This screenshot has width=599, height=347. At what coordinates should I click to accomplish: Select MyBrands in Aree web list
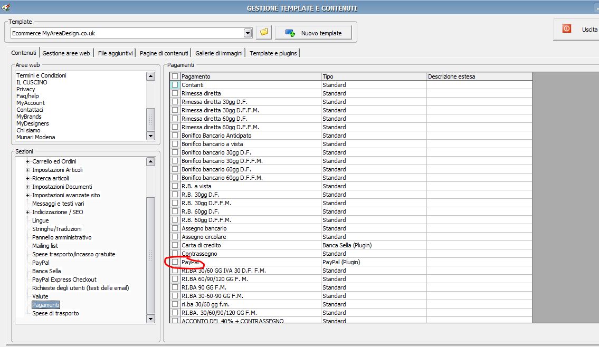(29, 117)
